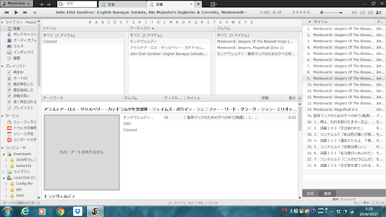Image resolution: width=386 pixels, height=217 pixels.
Task: Select track 14 Monteverdi: Magnificat A 6
Action: [x=344, y=110]
